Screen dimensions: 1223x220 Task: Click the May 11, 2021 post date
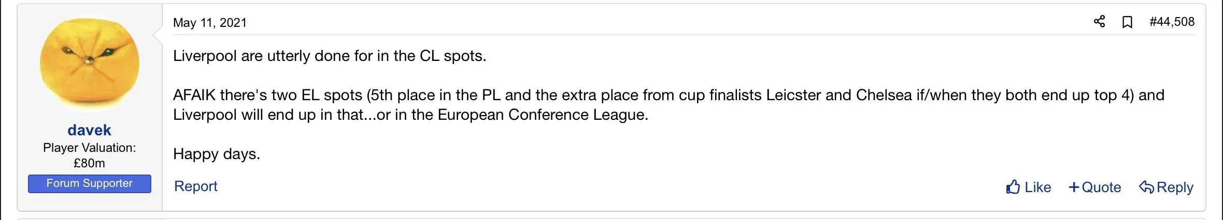(x=210, y=23)
